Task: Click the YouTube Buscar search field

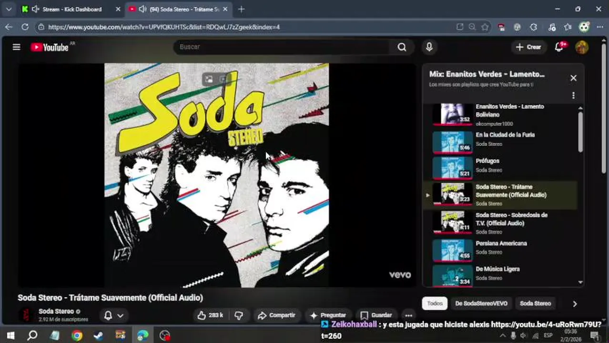Action: click(284, 47)
